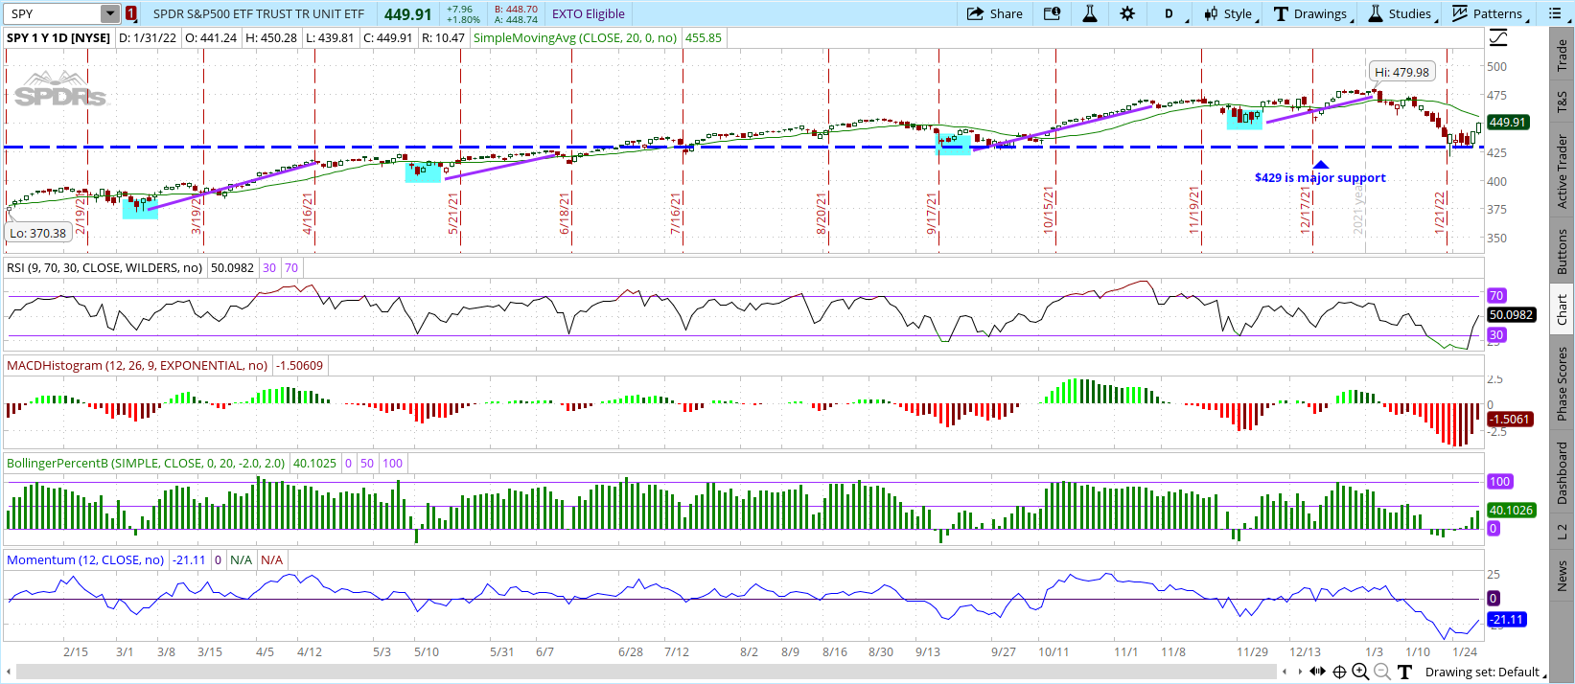Image resolution: width=1575 pixels, height=684 pixels.
Task: Click the SPY symbol input field
Action: coord(53,13)
